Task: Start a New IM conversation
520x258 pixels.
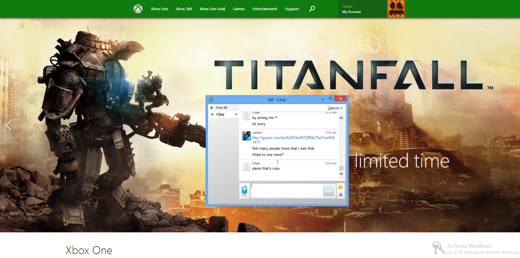Action: tap(219, 108)
